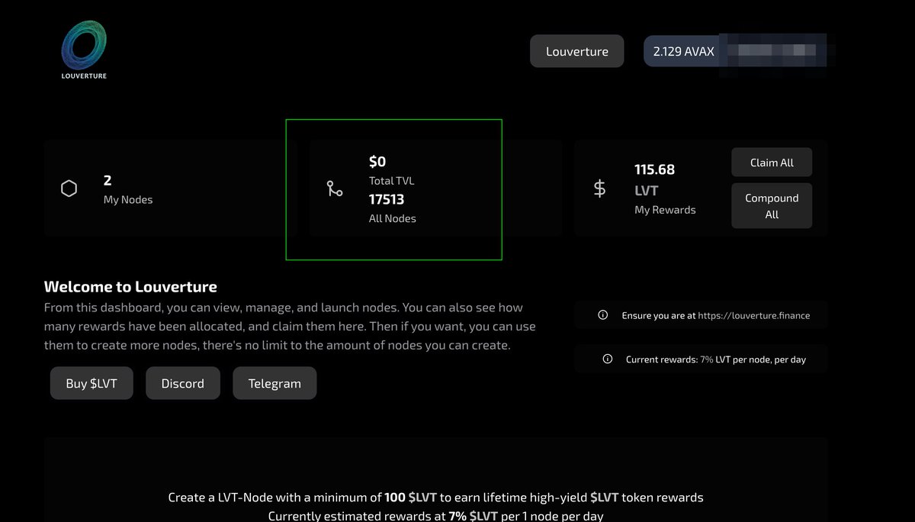This screenshot has width=915, height=522.
Task: Open the Louverture header button
Action: [x=577, y=51]
